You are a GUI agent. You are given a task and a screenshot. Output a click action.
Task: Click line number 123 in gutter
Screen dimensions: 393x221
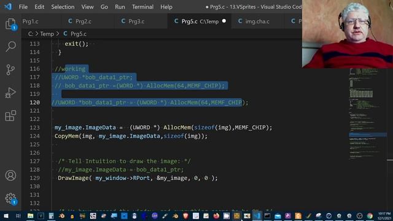[34, 128]
